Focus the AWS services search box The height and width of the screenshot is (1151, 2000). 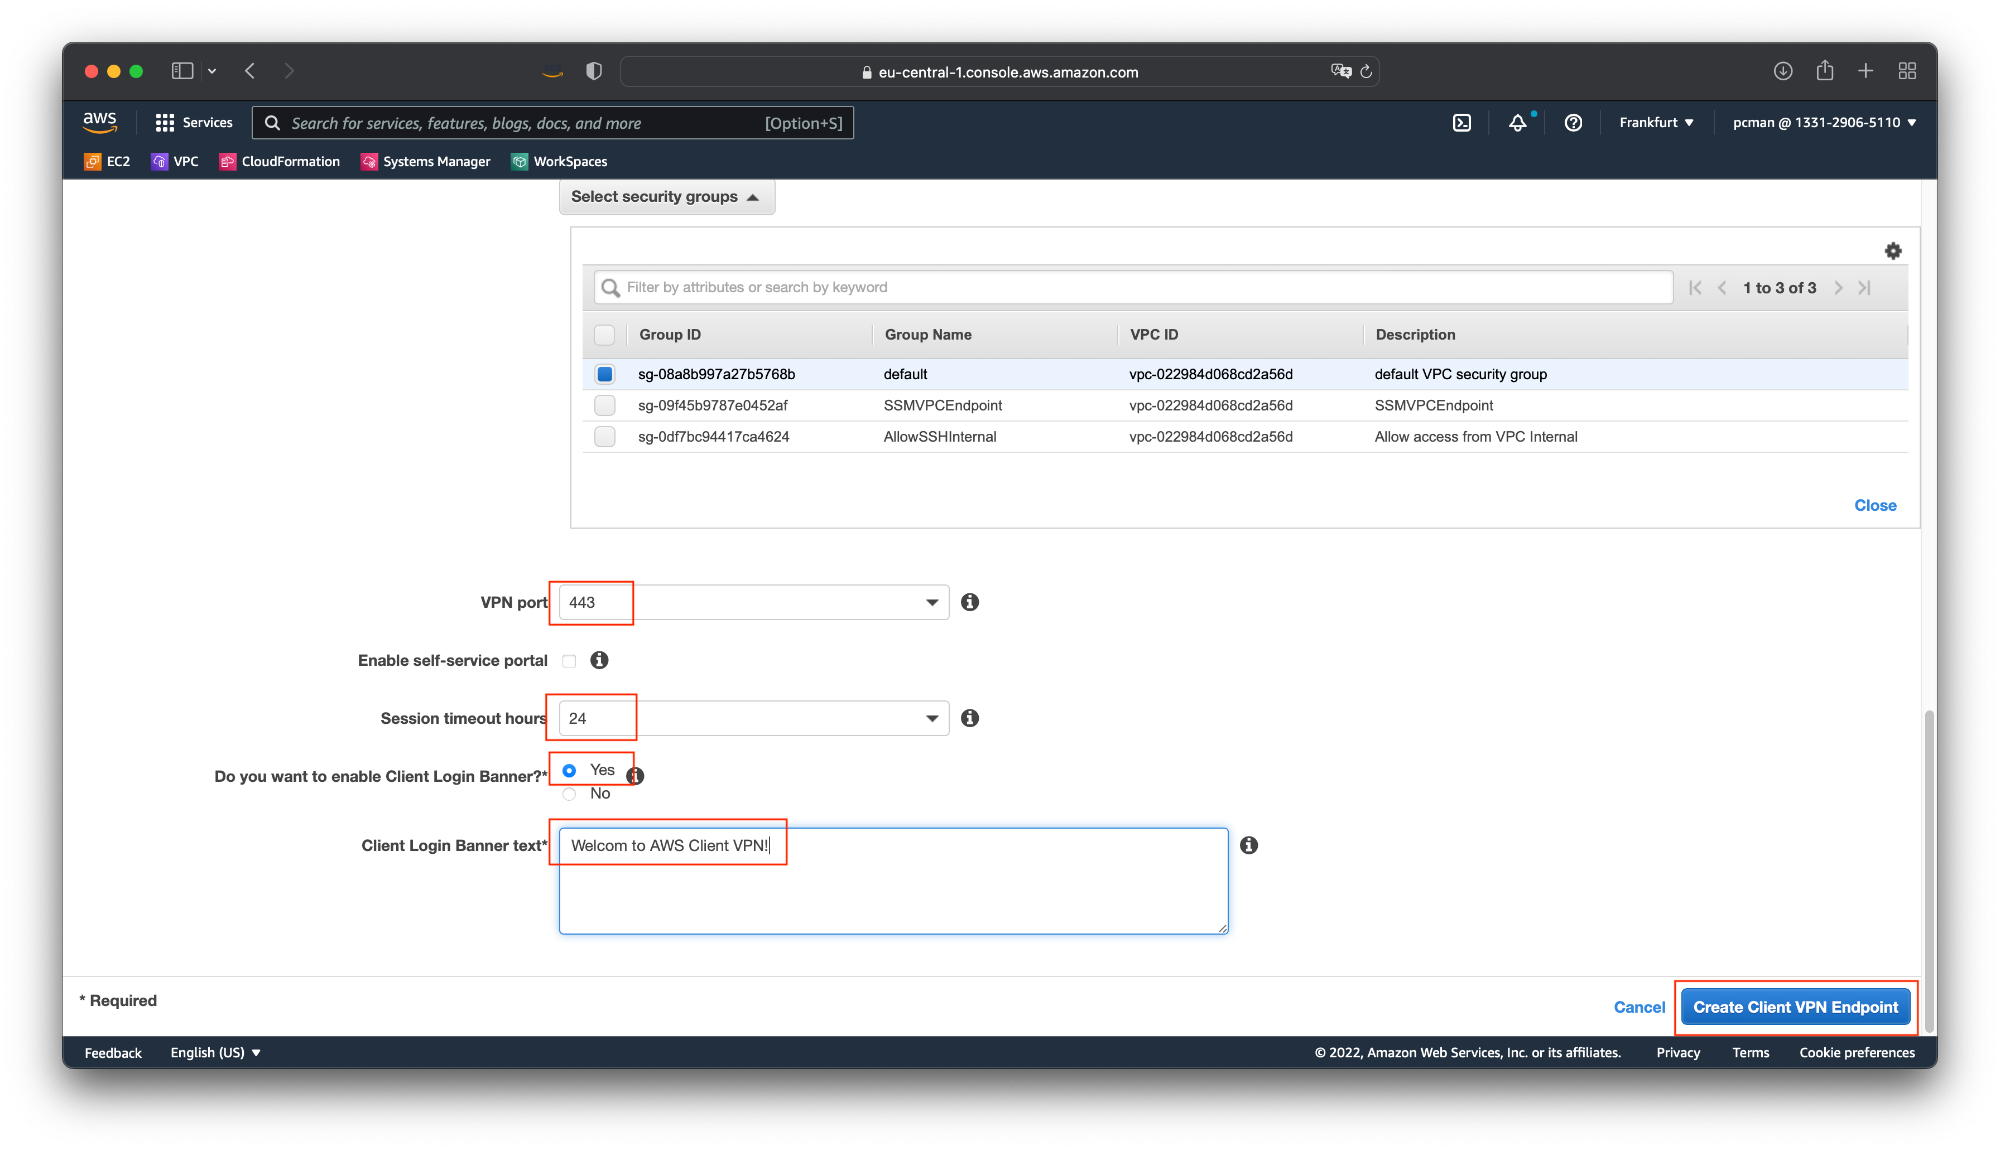pos(553,123)
